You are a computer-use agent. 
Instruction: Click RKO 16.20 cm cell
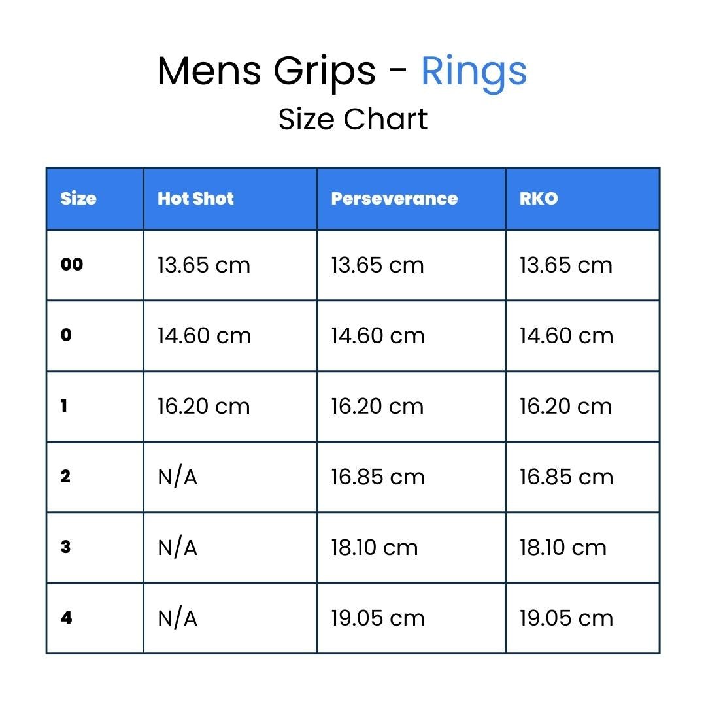coord(565,407)
